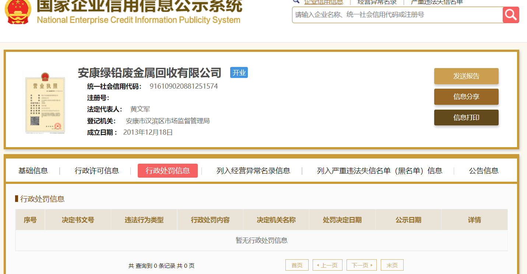Screen dimensions: 527x274
Task: Click legal representative name 黄文军
Action: pyautogui.click(x=140, y=109)
